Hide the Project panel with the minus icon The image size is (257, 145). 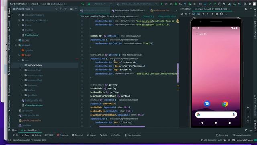[x=76, y=9]
